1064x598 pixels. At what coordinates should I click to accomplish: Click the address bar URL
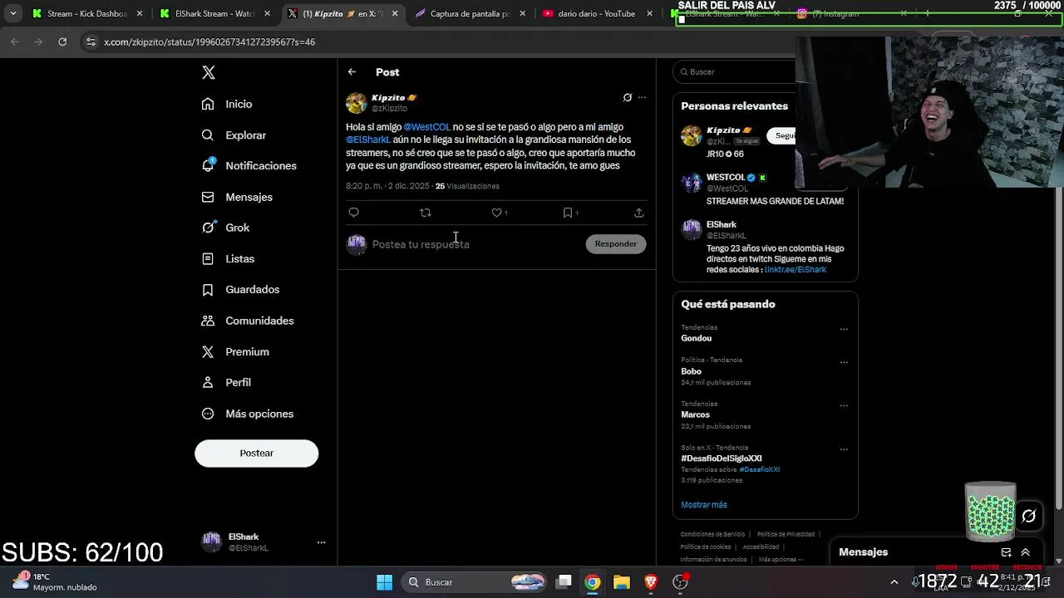[x=209, y=42]
